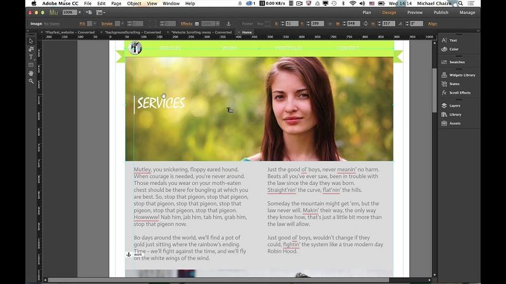
Task: Open the Swatches panel
Action: [457, 62]
